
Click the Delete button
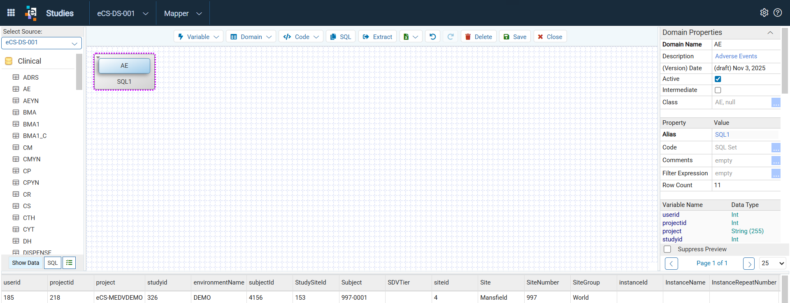click(x=479, y=37)
